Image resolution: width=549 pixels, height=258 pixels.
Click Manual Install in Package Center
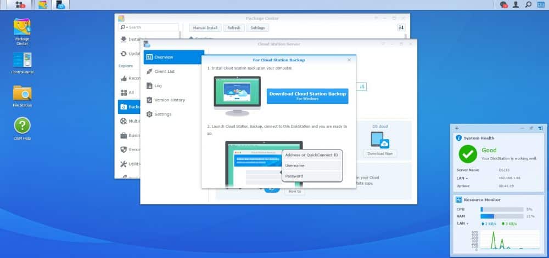[x=205, y=28]
